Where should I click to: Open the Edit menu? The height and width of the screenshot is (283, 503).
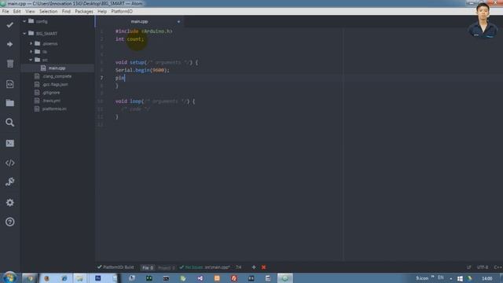click(x=17, y=11)
